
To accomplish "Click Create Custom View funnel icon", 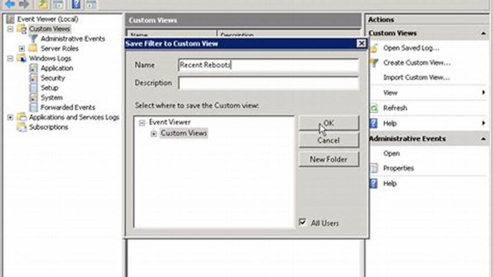I will pyautogui.click(x=374, y=63).
